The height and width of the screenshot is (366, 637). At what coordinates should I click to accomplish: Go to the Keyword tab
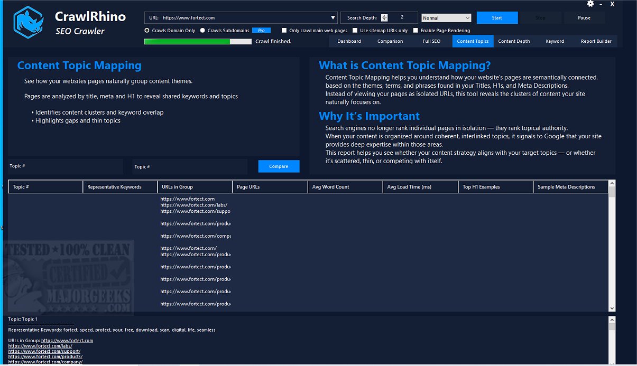click(555, 41)
